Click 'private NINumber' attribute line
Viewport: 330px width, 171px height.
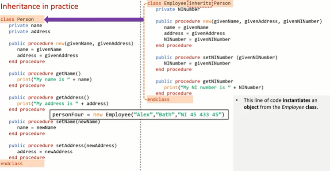178,9
